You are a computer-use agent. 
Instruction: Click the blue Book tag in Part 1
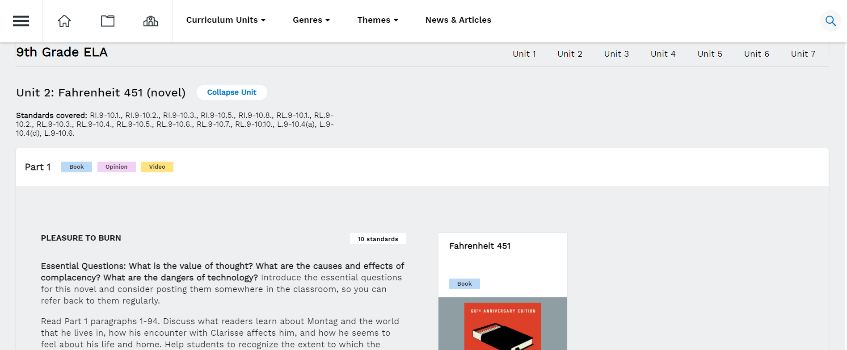[76, 167]
